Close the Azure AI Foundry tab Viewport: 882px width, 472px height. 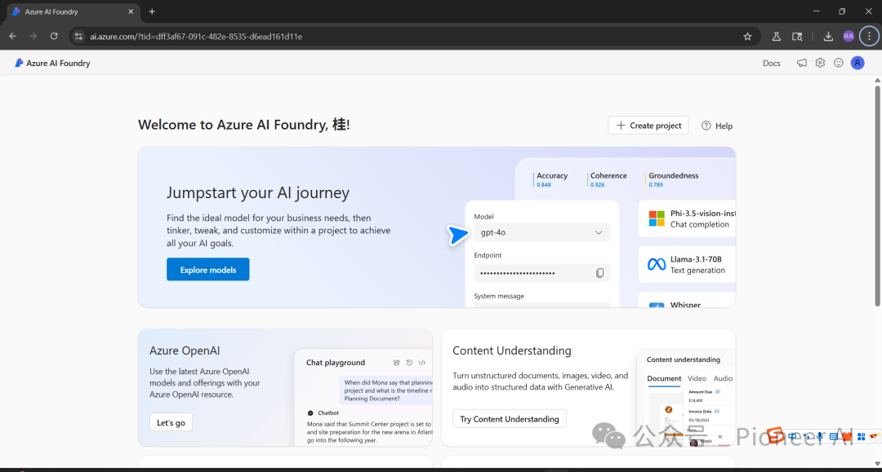(131, 11)
